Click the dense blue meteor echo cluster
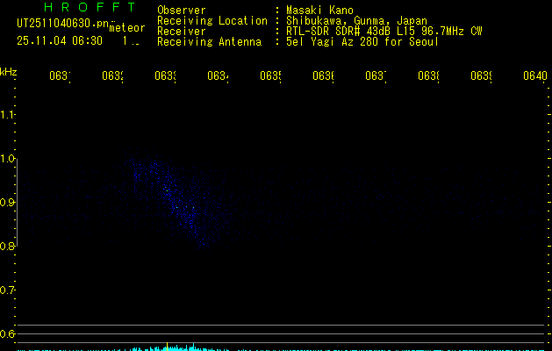Screen dimensions: 552x351 point(176,199)
